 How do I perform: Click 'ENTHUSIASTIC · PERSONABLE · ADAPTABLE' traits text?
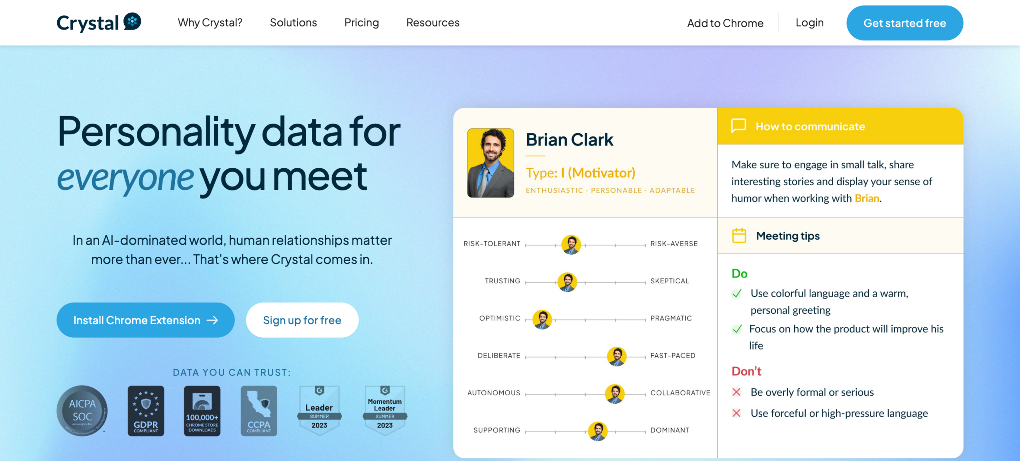click(x=610, y=190)
